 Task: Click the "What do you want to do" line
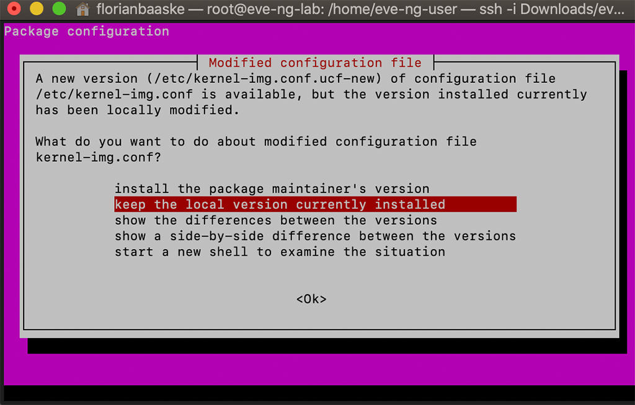tap(256, 142)
